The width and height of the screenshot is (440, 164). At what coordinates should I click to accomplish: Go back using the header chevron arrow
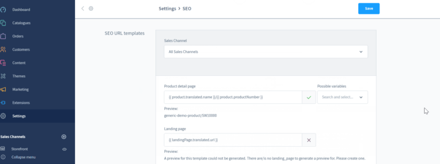pos(82,8)
